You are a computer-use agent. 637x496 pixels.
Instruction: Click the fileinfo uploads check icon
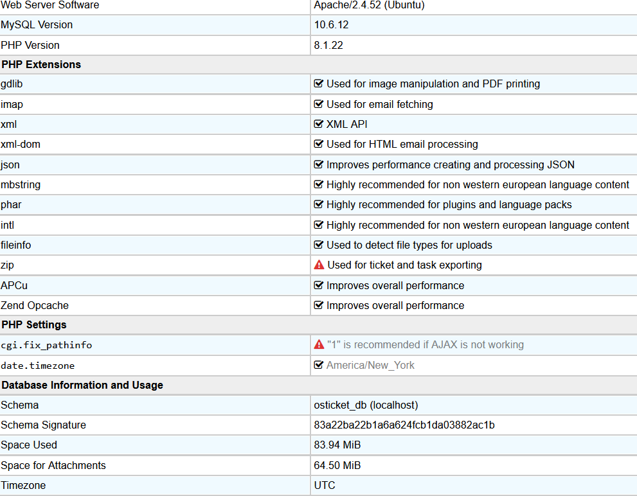pos(318,245)
